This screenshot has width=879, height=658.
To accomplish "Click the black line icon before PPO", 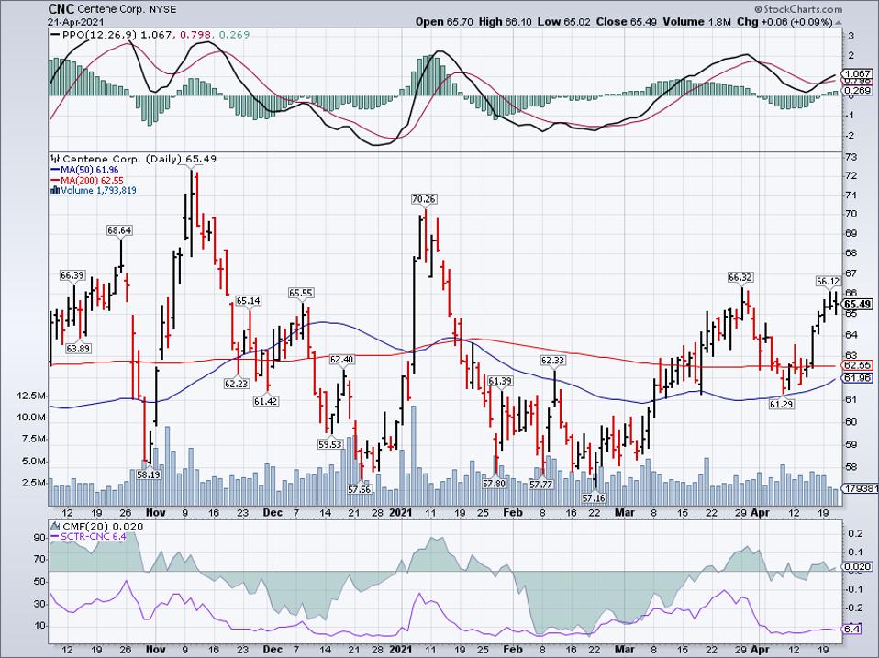I will click(55, 35).
